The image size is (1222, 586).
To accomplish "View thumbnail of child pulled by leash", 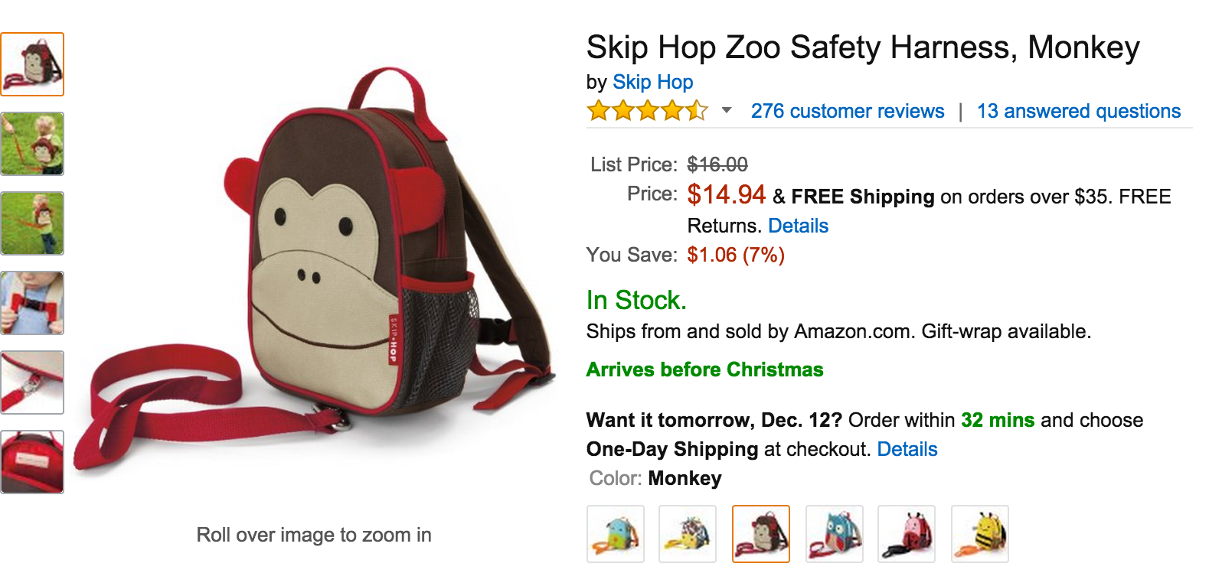I will click(x=32, y=144).
